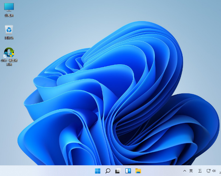
Task: Expand the hidden tray icons chevron
Action: [185, 171]
